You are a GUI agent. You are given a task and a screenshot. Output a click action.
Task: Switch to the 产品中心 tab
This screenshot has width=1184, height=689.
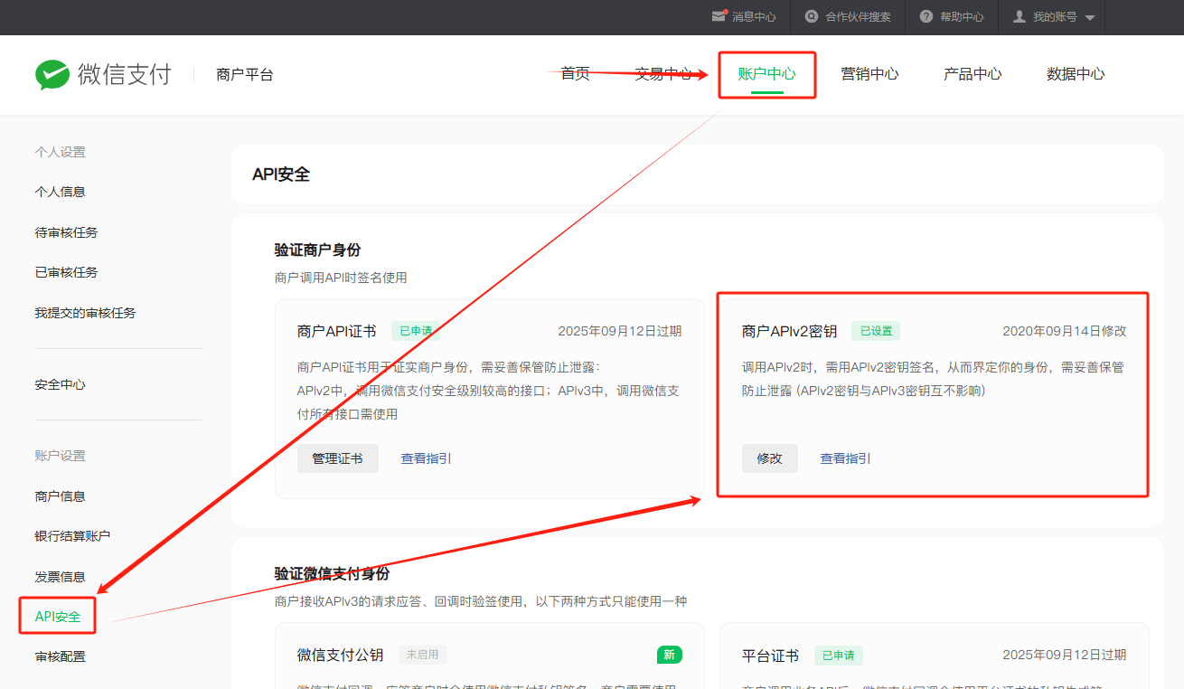(973, 74)
